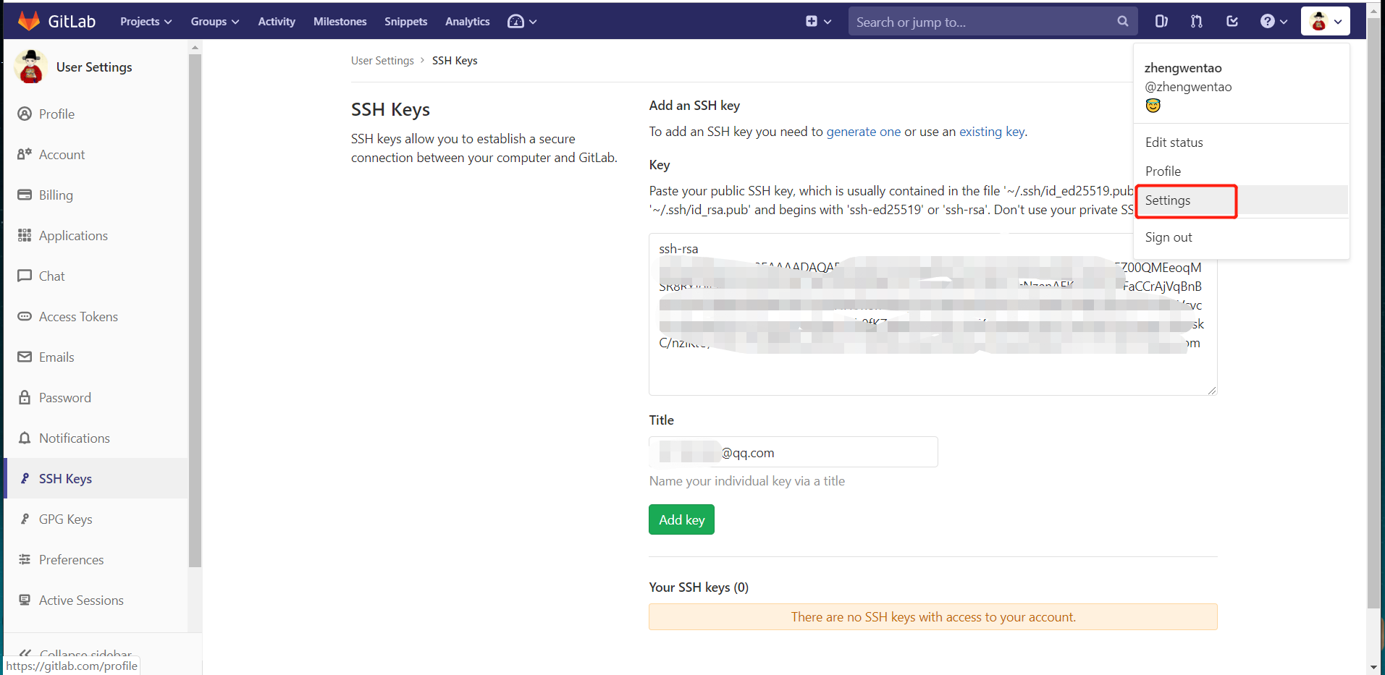The width and height of the screenshot is (1385, 675).
Task: Click the search magnifier icon
Action: pos(1122,21)
